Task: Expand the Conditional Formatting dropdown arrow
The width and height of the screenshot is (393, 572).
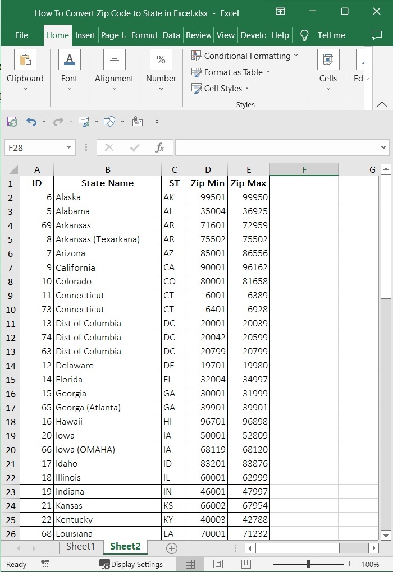Action: [x=296, y=56]
